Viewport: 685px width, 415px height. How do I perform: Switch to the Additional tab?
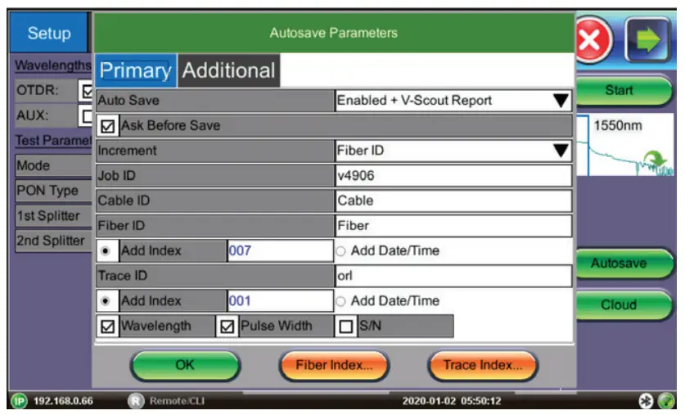pos(228,71)
